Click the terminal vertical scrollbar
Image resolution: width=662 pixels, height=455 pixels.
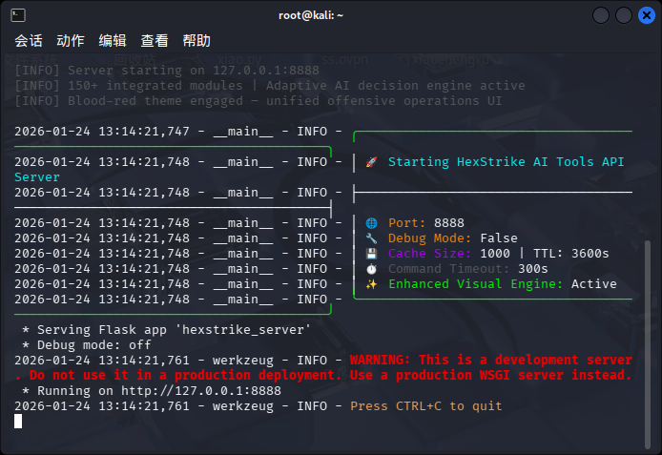click(x=648, y=344)
